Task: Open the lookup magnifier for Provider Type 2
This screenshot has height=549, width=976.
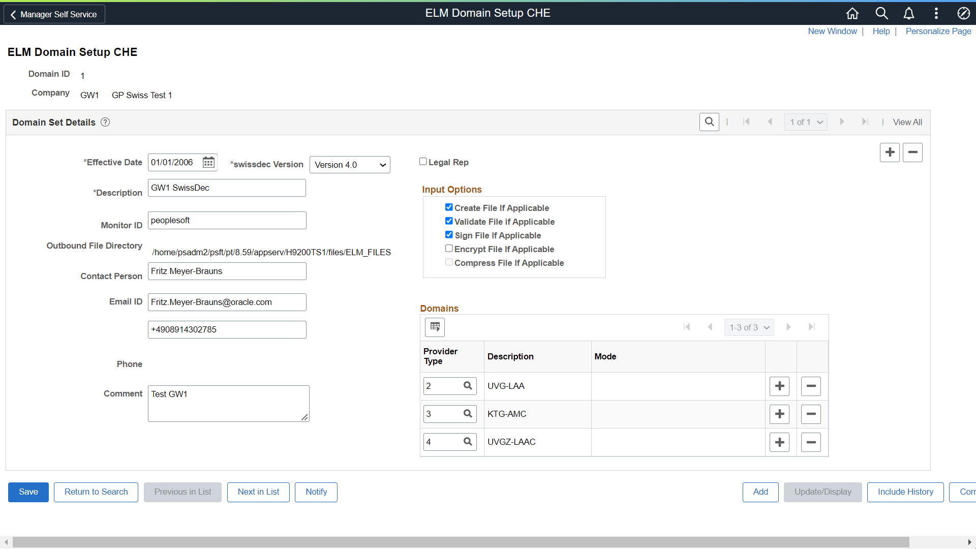Action: point(468,386)
